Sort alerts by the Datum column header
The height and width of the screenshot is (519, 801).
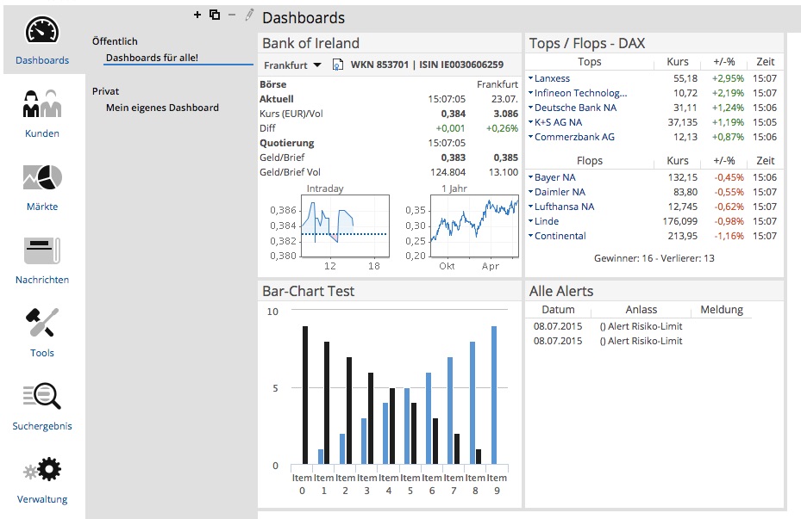[x=558, y=310]
